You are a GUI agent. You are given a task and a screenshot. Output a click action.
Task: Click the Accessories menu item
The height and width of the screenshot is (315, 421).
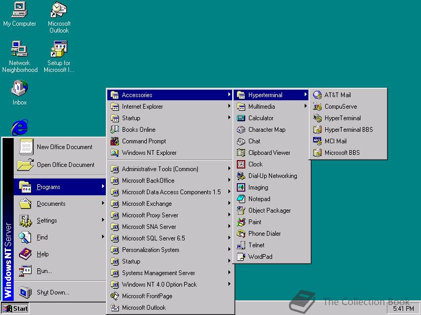169,95
